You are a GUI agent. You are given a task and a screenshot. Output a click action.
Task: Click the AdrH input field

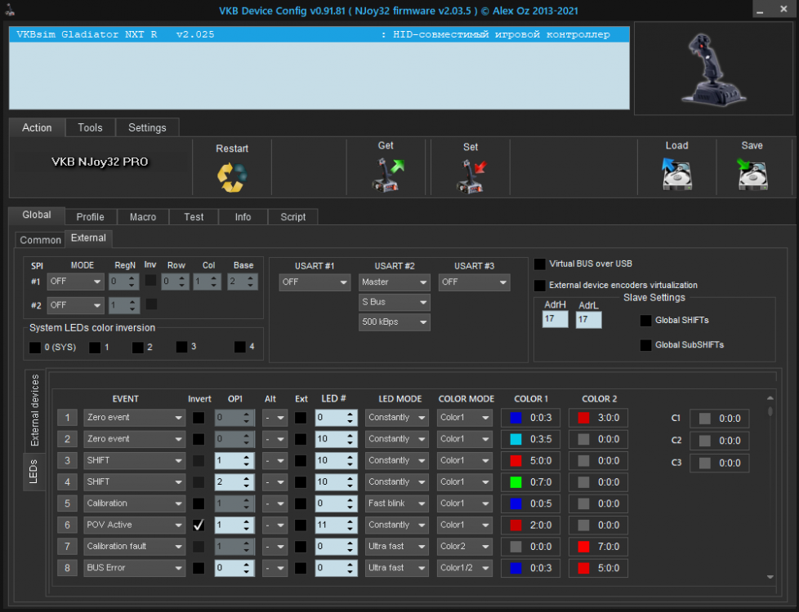(x=555, y=321)
